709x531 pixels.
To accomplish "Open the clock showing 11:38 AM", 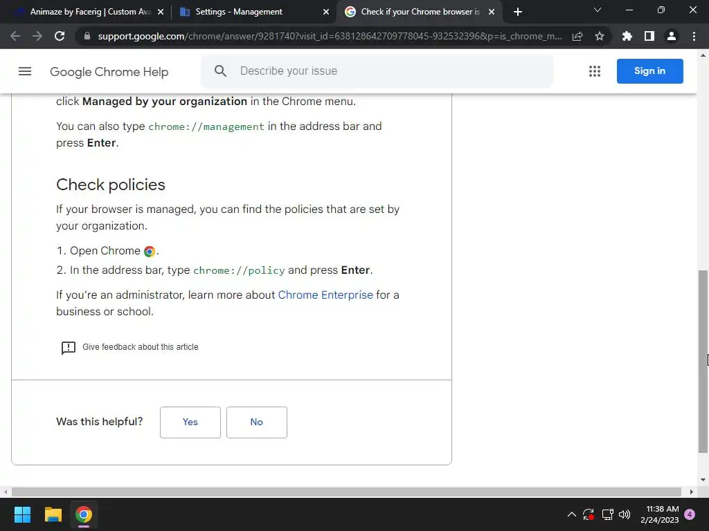I will pos(660,514).
